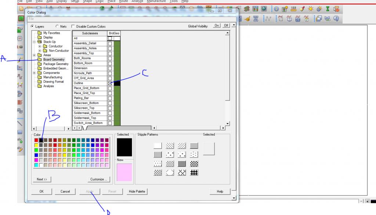Select the Nets radio button

[x=57, y=26]
